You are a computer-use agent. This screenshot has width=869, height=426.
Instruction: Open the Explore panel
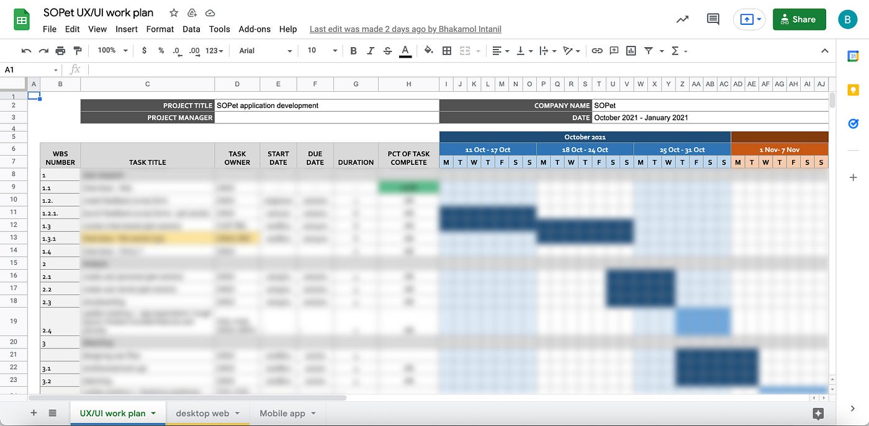coord(818,413)
